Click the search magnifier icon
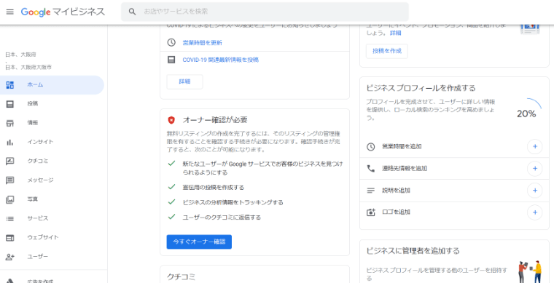 click(132, 12)
